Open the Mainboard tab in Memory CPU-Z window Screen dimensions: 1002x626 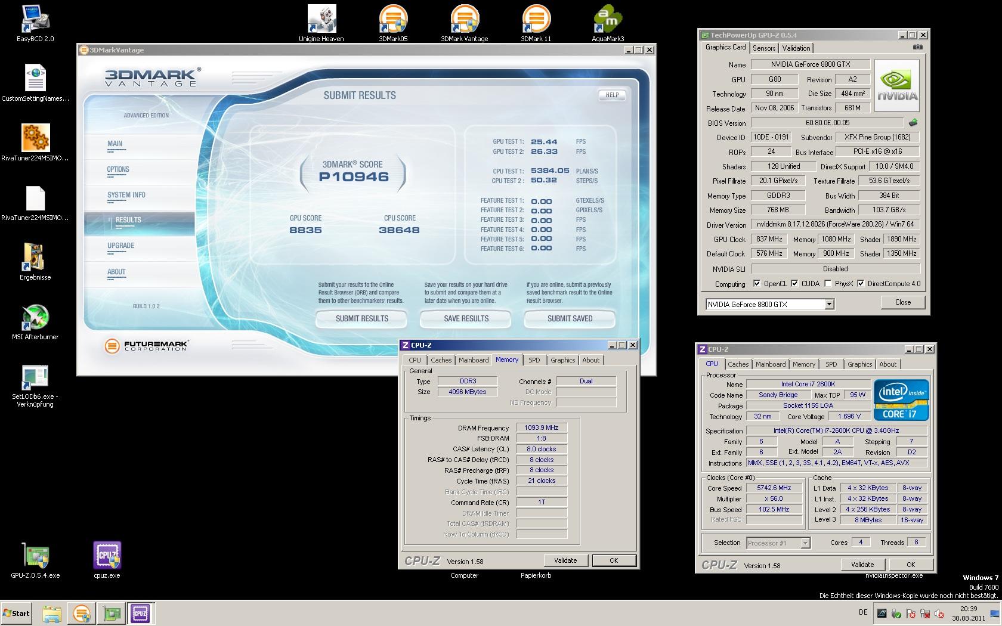click(x=474, y=360)
